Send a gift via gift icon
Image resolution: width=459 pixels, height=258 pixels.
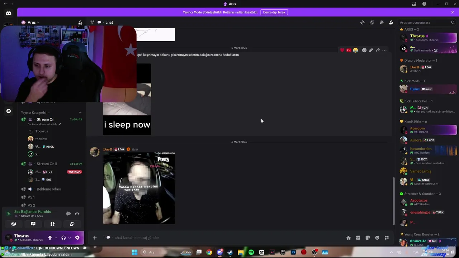(348, 238)
